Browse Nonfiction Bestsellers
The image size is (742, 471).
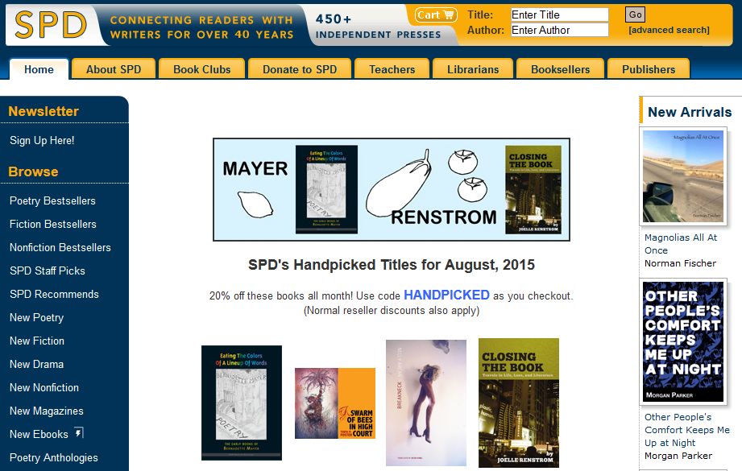coord(60,247)
